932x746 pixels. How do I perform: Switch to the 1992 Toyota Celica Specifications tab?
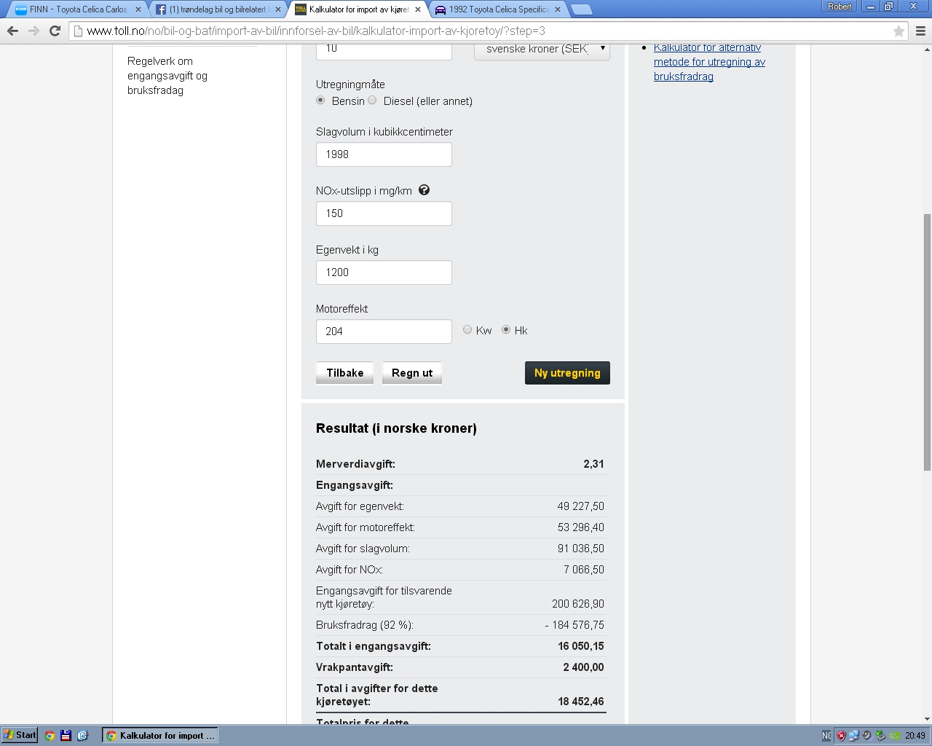point(498,9)
